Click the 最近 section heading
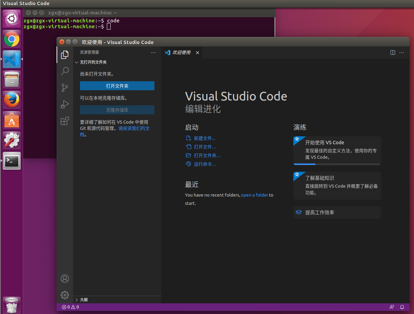Viewport: 414px width, 314px height. (x=192, y=185)
